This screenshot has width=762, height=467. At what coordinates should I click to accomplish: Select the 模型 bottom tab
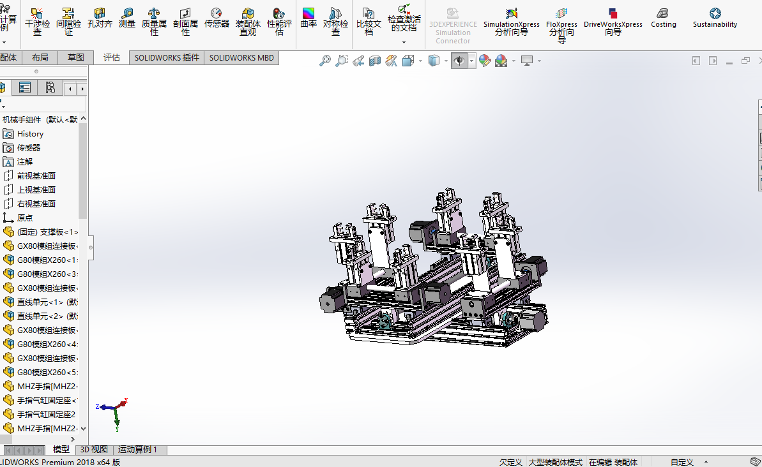pos(61,450)
